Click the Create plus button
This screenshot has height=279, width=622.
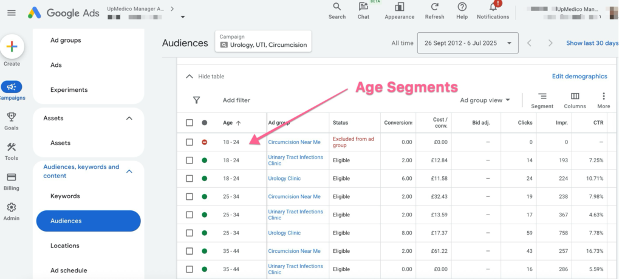tap(12, 47)
